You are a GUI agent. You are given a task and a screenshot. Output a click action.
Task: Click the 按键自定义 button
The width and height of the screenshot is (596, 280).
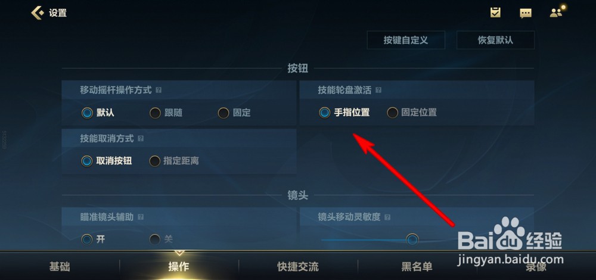point(406,41)
